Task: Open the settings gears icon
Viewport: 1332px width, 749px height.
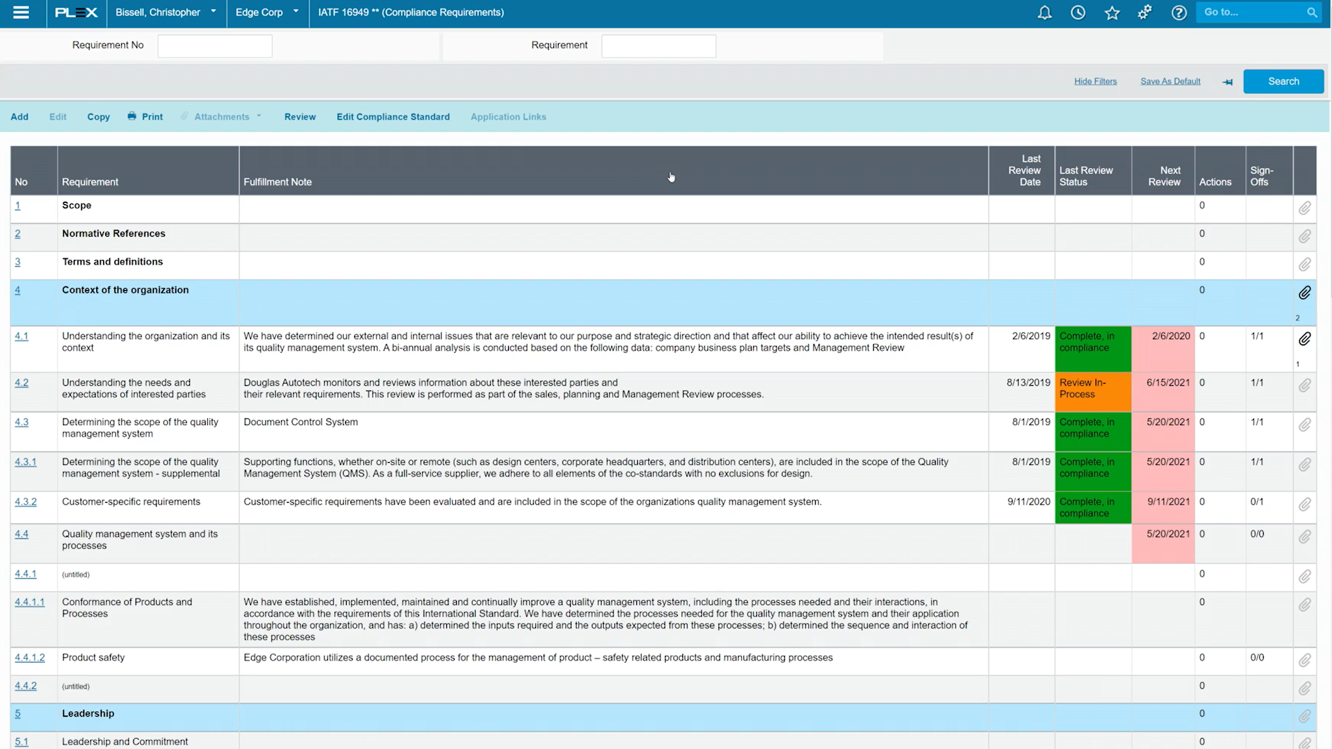Action: 1145,12
